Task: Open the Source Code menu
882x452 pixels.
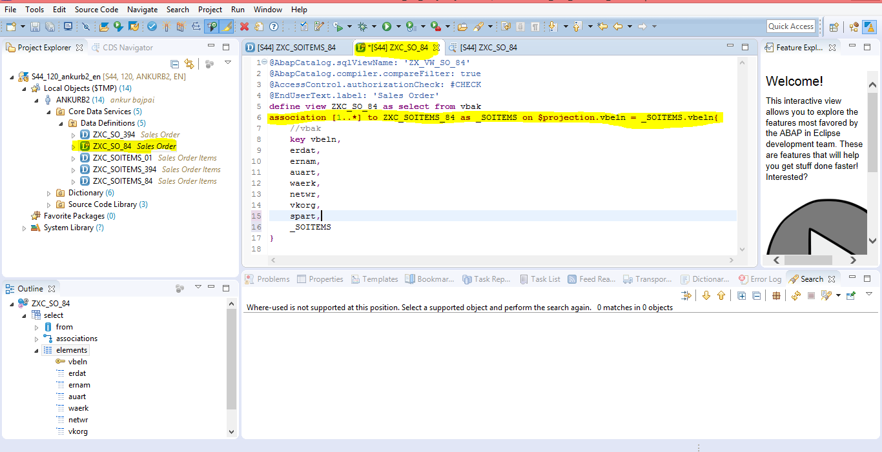Action: (96, 10)
